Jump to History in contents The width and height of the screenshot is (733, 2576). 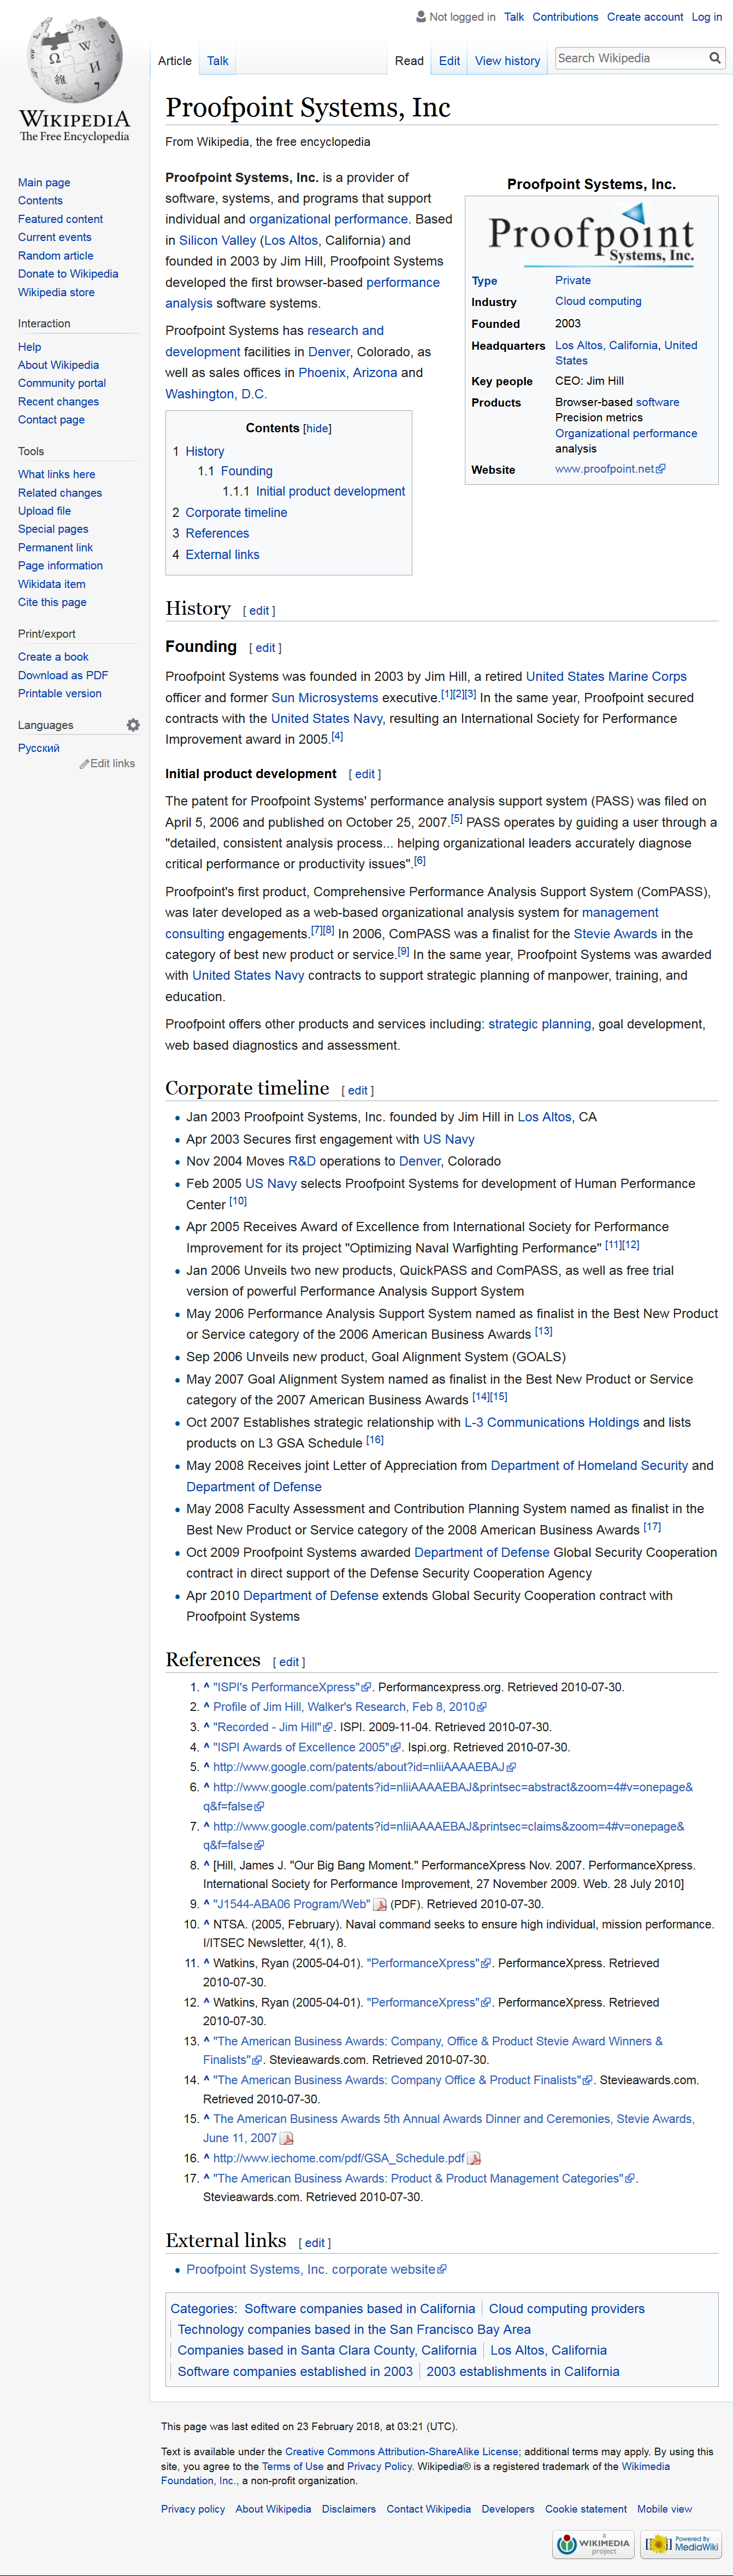(x=204, y=452)
